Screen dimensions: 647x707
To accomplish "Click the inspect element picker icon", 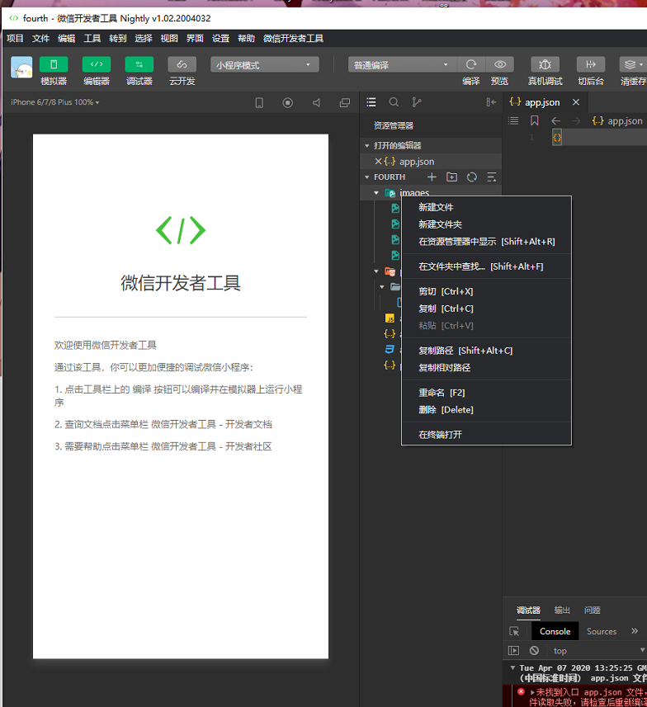I will click(514, 631).
